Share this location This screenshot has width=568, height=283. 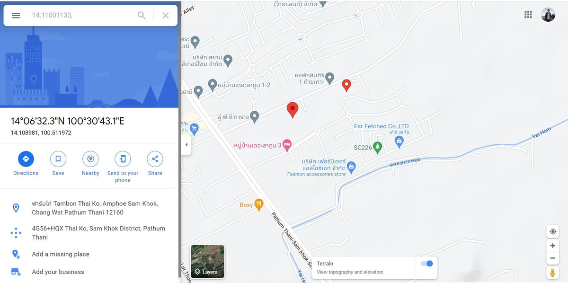click(x=155, y=159)
